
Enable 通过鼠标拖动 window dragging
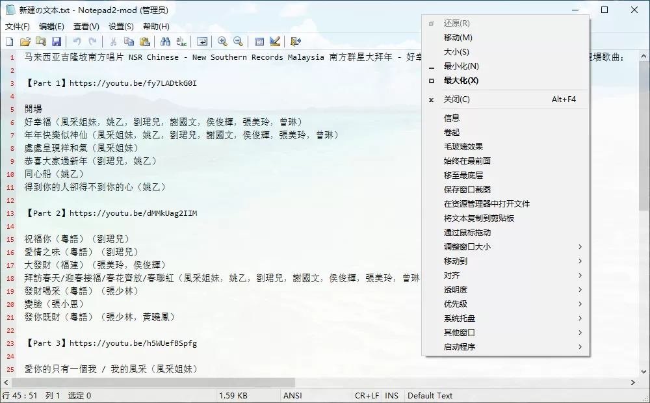pos(467,232)
